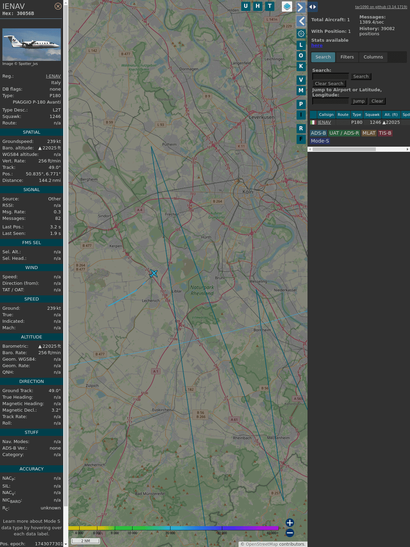Sort table by Callsign column
The image size is (410, 547).
[x=326, y=115]
